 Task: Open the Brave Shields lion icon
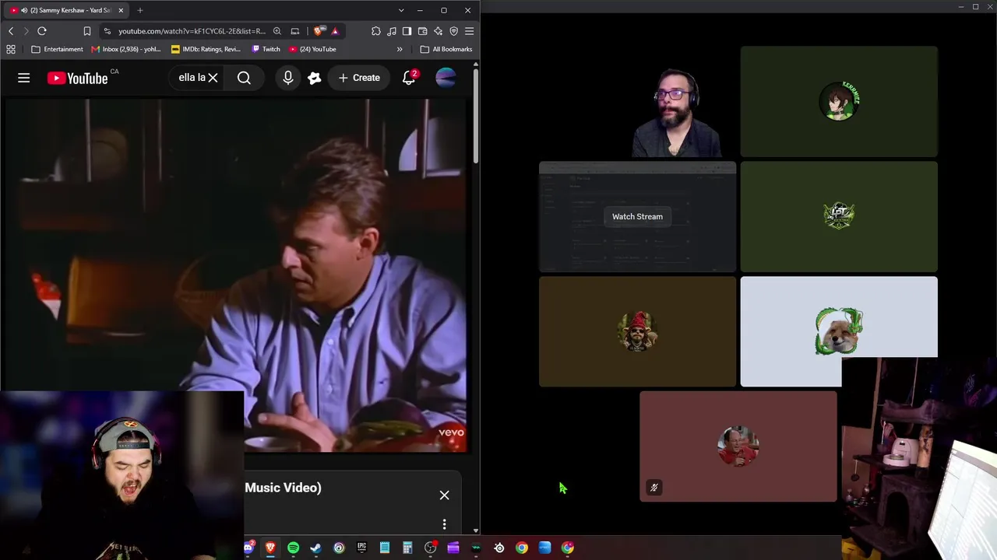(x=319, y=31)
